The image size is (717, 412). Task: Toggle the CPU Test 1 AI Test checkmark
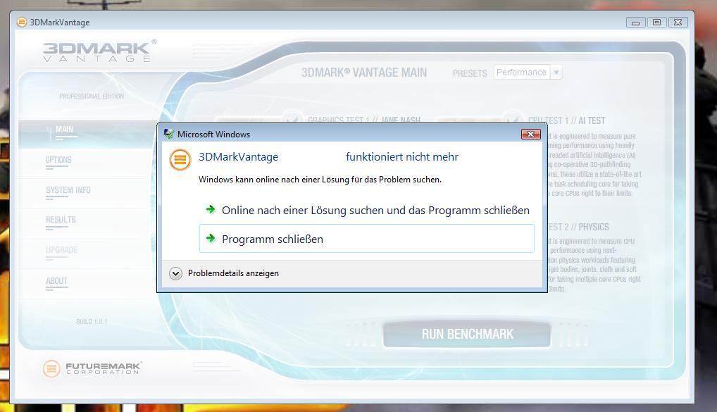pos(513,116)
